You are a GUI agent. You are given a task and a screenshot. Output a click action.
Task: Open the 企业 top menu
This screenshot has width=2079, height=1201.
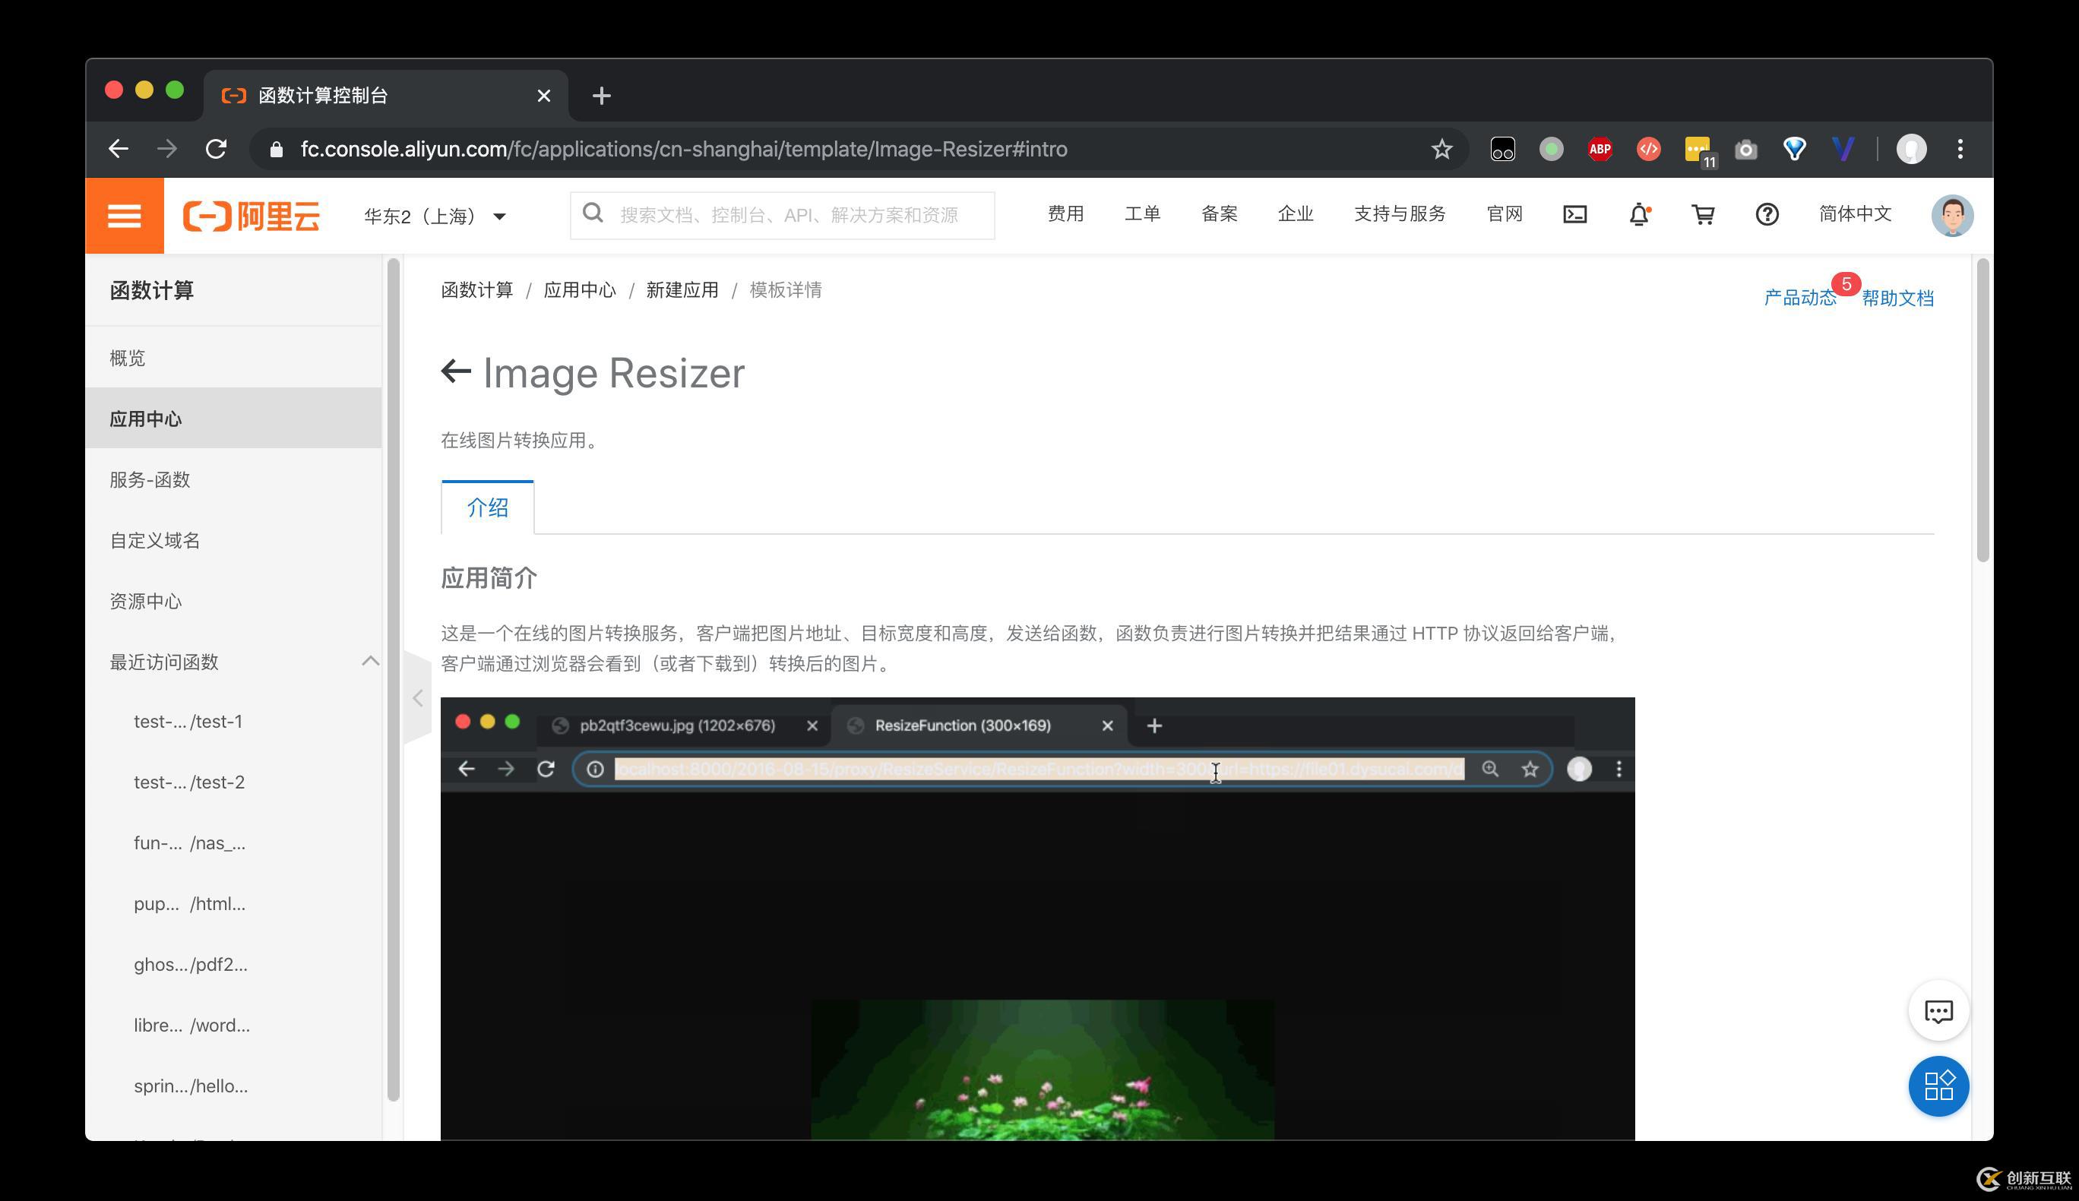pos(1296,214)
